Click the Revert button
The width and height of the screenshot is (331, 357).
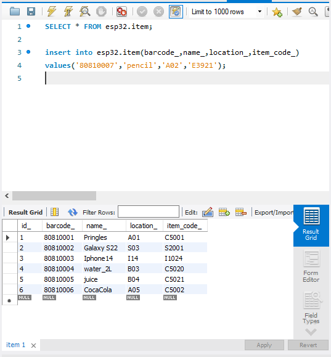point(308,345)
